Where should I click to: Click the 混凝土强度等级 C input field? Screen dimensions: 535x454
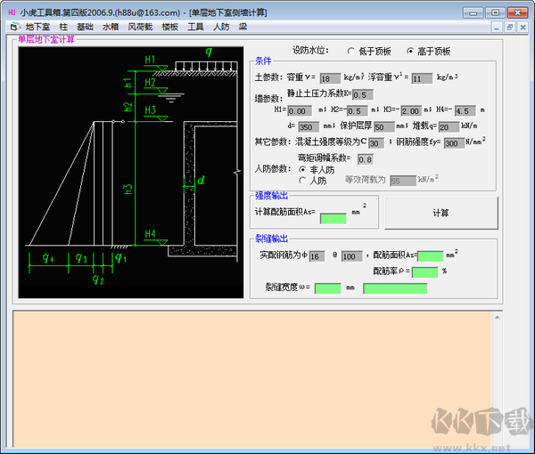point(375,143)
